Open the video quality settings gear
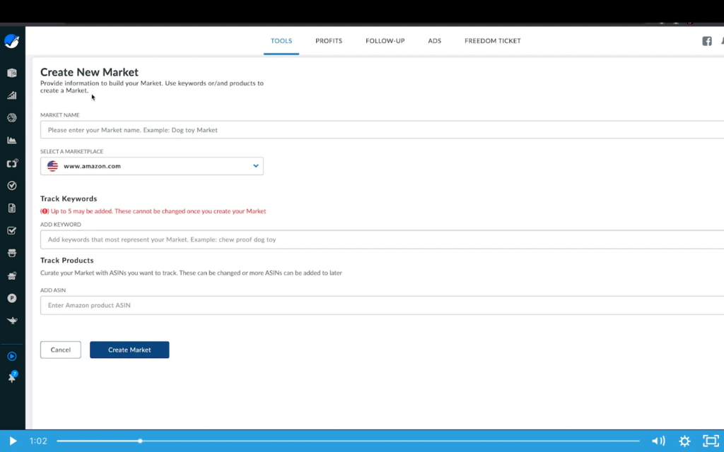Image resolution: width=724 pixels, height=452 pixels. click(x=684, y=441)
